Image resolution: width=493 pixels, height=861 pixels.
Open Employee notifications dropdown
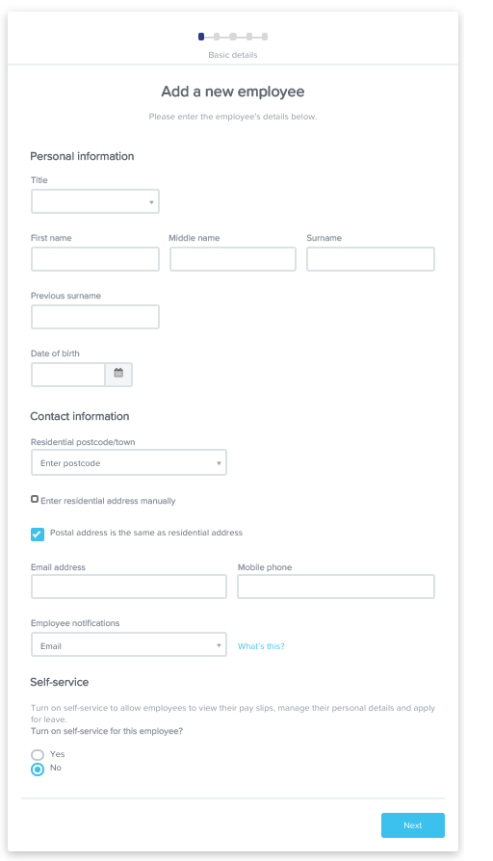click(129, 644)
